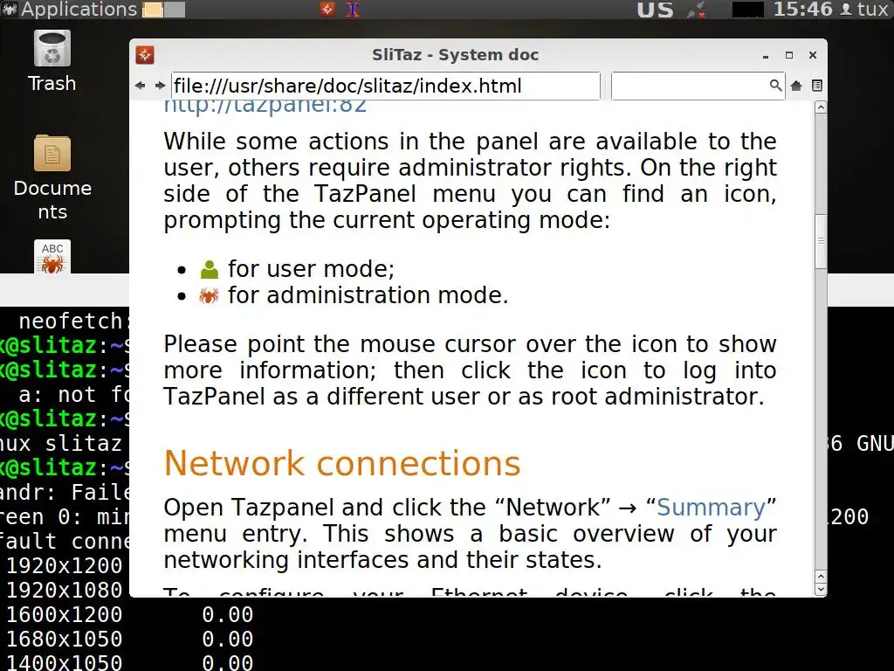Click the text 'for administration mode.'
This screenshot has height=671, width=894.
coord(368,295)
